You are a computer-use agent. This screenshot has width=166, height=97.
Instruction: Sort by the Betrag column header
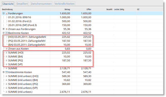61,9
